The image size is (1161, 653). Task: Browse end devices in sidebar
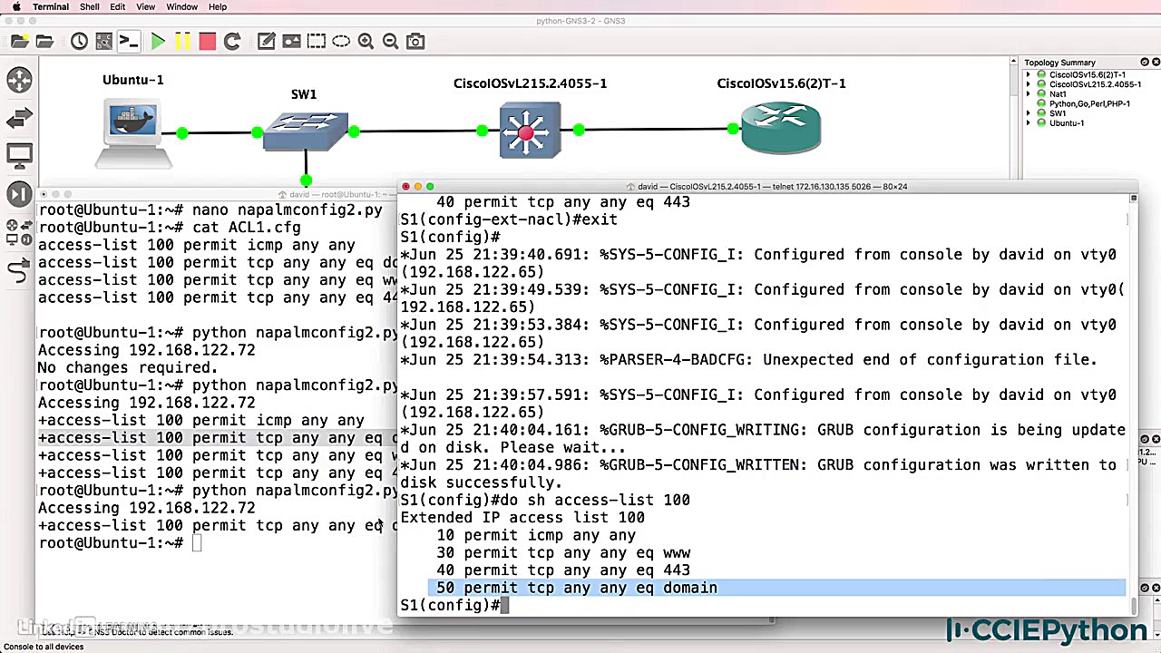[19, 155]
